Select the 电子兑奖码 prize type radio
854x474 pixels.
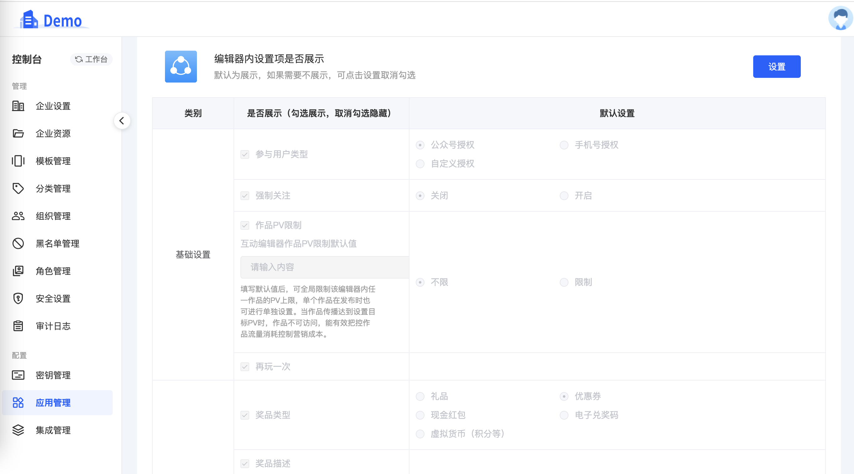tap(564, 415)
